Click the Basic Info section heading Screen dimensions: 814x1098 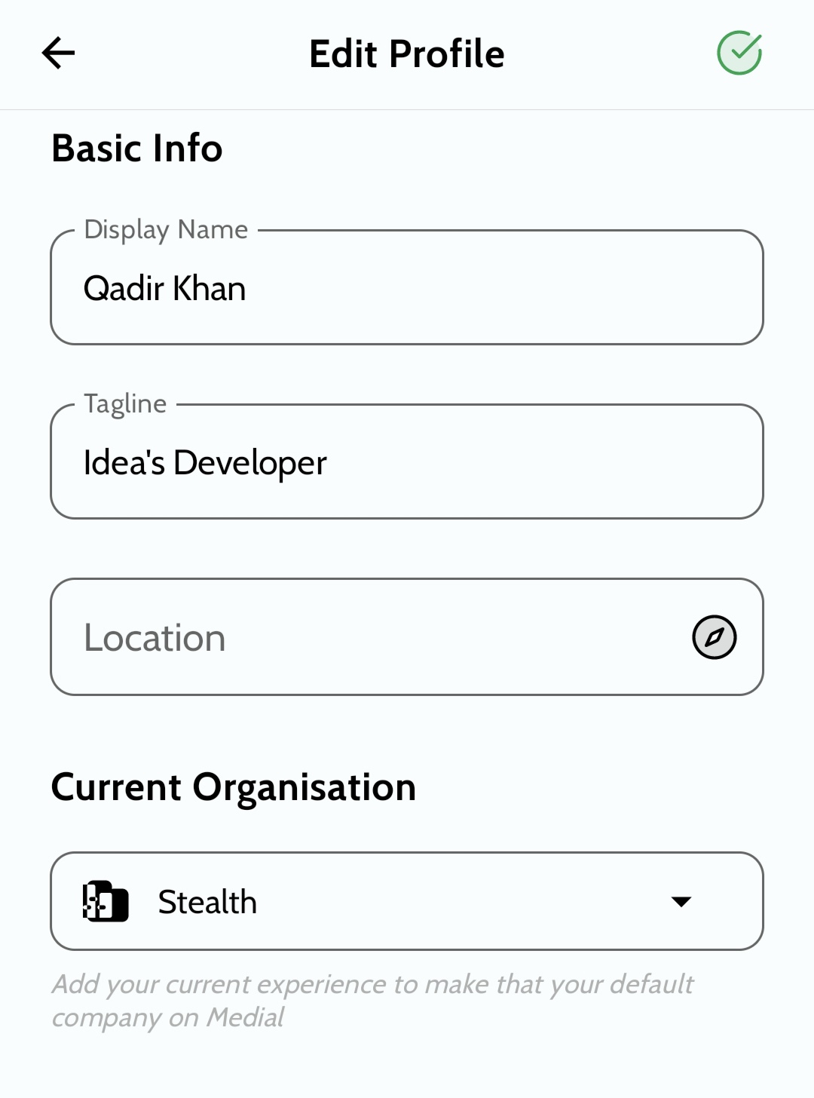137,148
